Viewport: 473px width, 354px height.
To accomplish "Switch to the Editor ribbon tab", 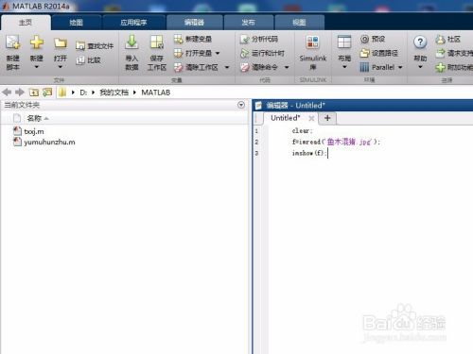I will tap(194, 23).
